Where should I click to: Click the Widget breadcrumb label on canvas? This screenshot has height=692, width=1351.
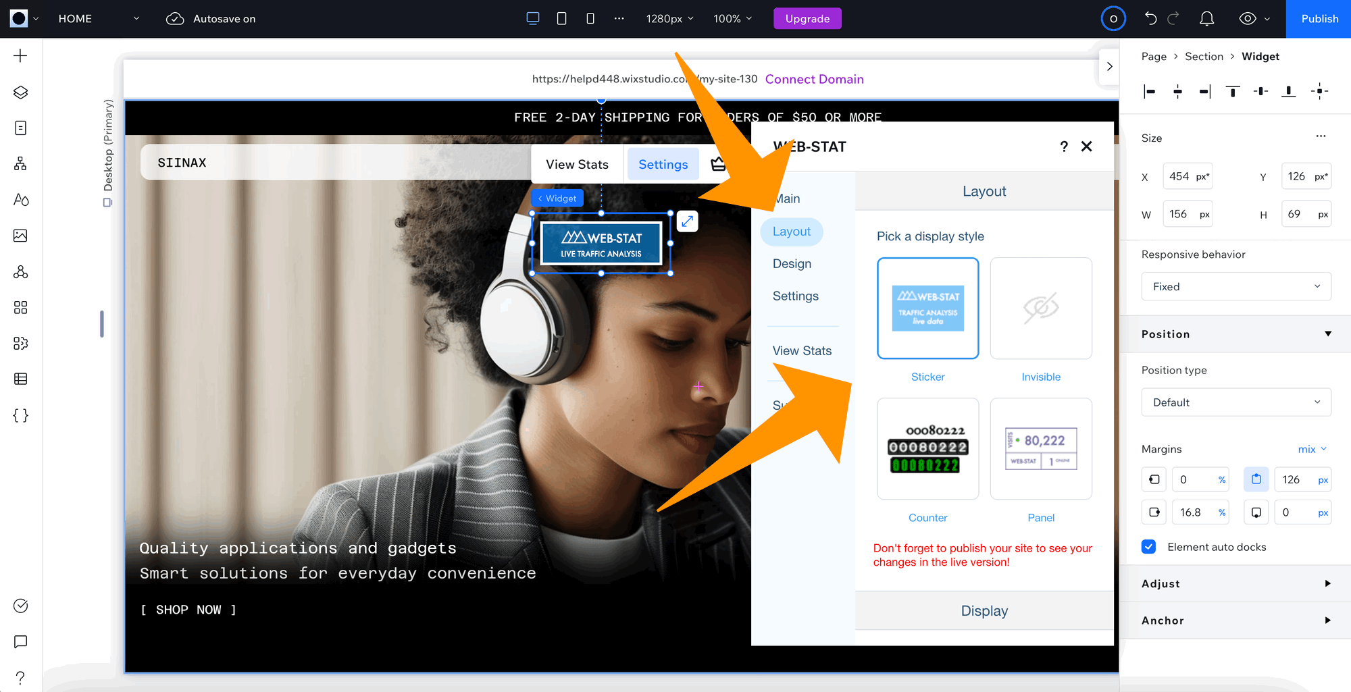pyautogui.click(x=557, y=198)
